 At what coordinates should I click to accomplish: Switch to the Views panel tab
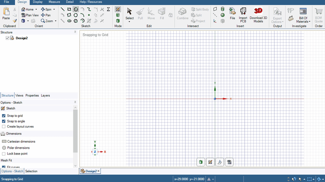pyautogui.click(x=19, y=95)
